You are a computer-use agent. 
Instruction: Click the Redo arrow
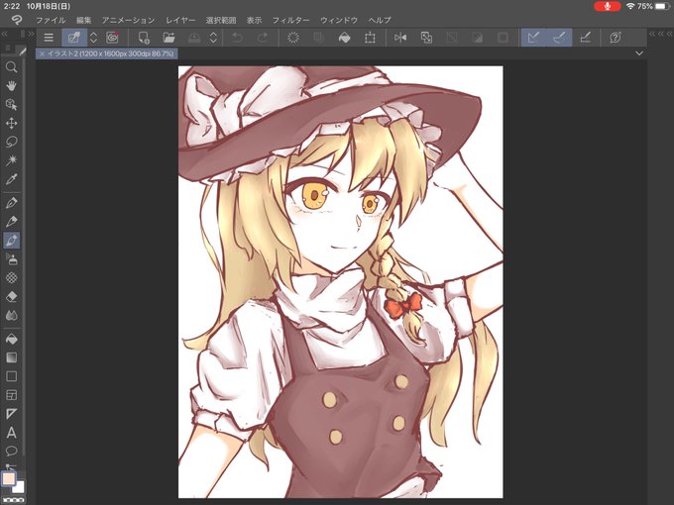pos(263,38)
